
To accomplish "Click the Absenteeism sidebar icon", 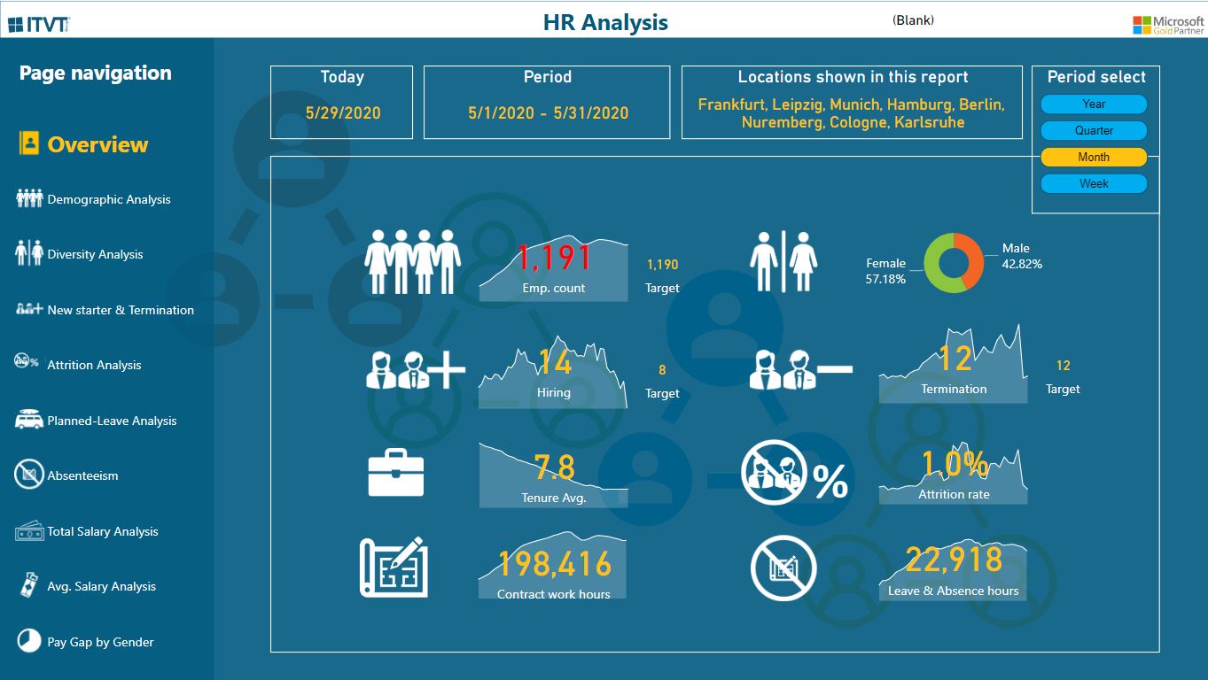I will point(29,475).
